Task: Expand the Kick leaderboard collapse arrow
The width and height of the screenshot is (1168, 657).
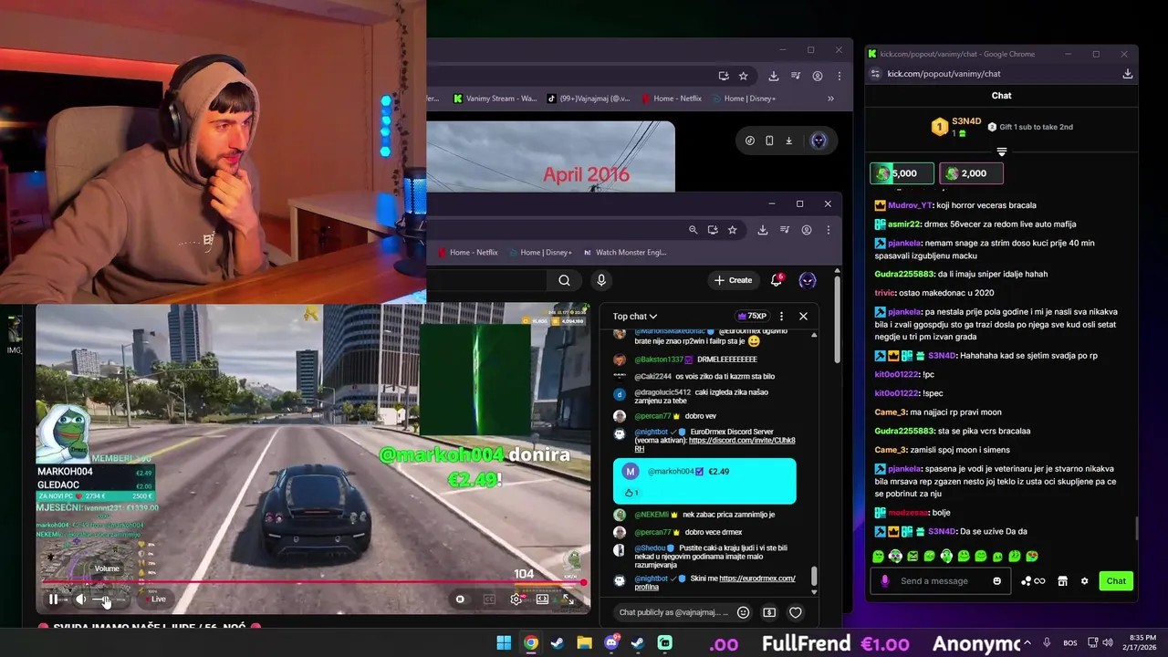Action: coord(1001,152)
